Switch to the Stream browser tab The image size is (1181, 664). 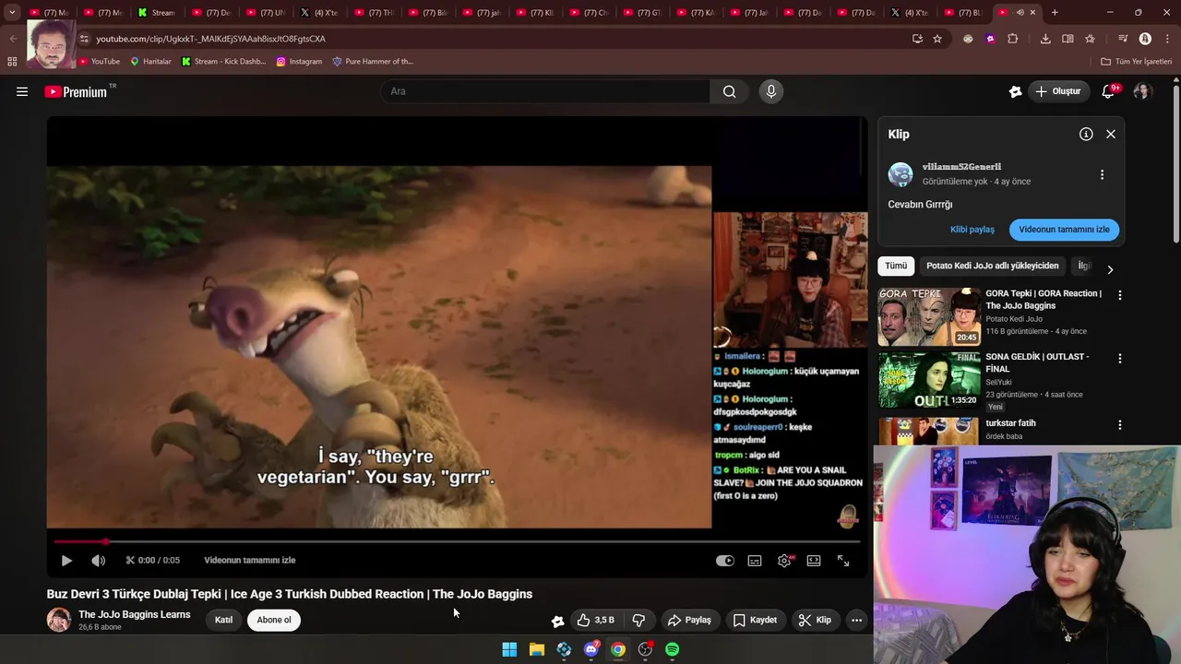[x=157, y=13]
